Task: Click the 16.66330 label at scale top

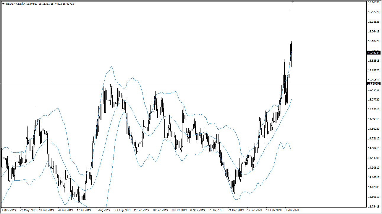Action: 373,2
